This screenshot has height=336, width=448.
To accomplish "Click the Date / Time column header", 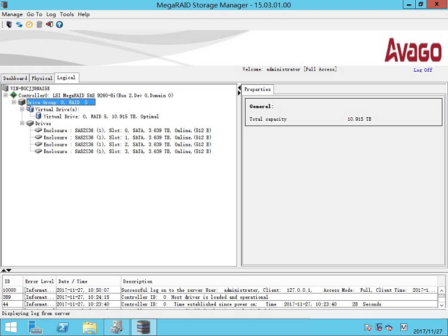I will [x=88, y=282].
